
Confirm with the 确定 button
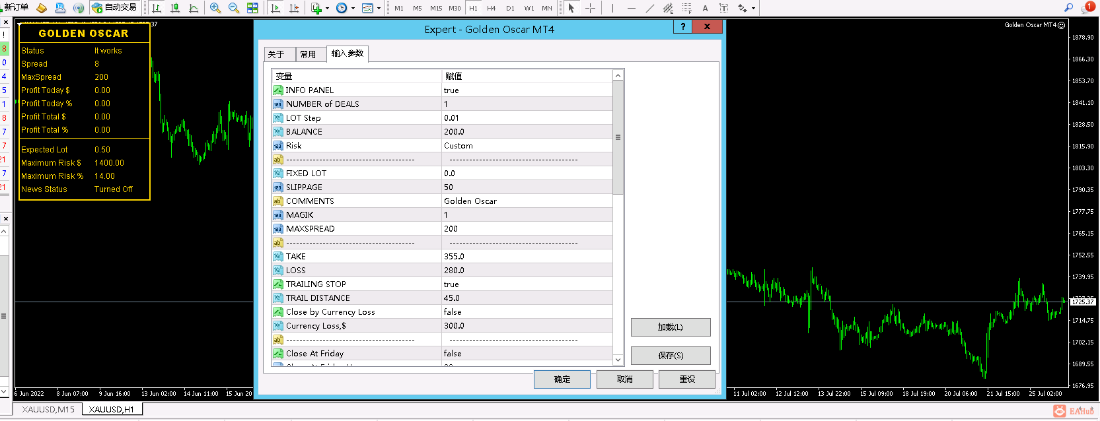(562, 379)
